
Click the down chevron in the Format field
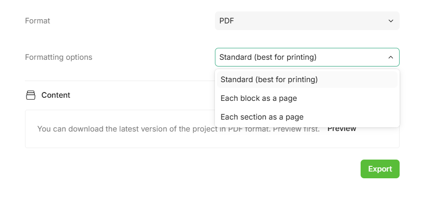click(391, 21)
